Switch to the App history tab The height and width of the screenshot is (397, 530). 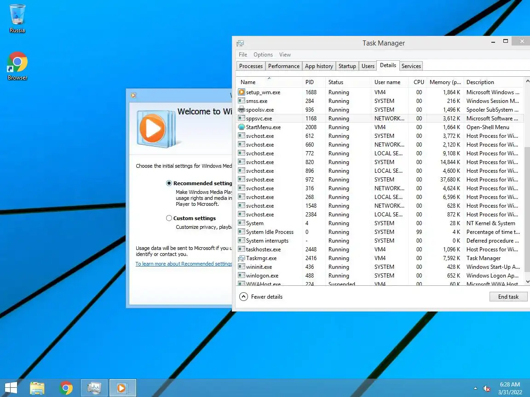pyautogui.click(x=319, y=66)
